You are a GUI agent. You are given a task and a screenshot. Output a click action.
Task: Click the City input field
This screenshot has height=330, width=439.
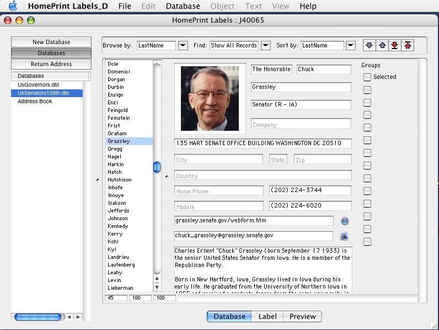[x=218, y=159]
